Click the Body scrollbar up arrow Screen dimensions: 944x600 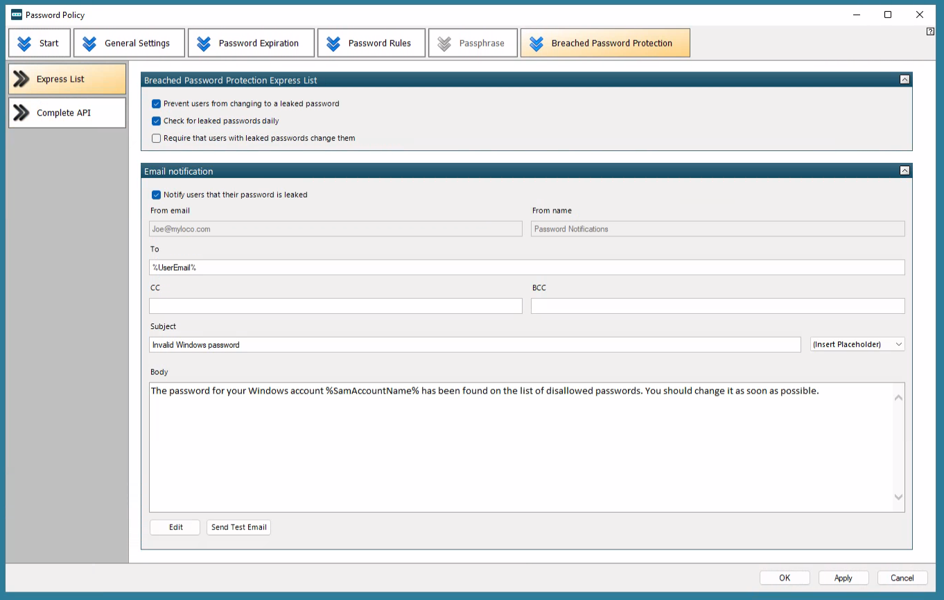[899, 398]
